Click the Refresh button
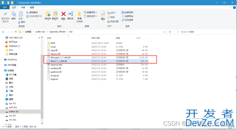The height and width of the screenshot is (130, 237). (x=170, y=32)
